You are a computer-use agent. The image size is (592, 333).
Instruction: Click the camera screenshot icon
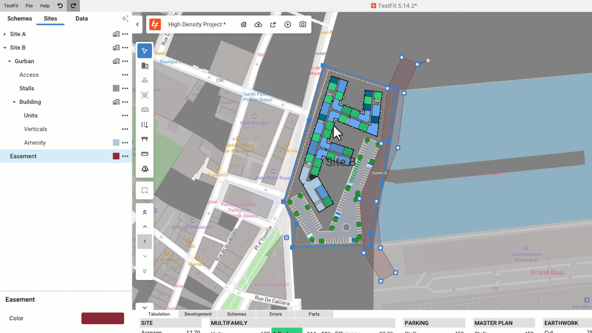click(x=302, y=24)
